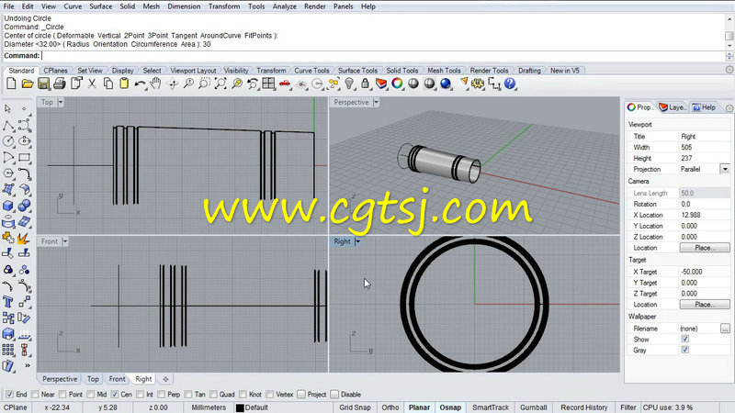This screenshot has width=735, height=413.
Task: Toggle Grid Snap in the status bar
Action: pyautogui.click(x=355, y=407)
